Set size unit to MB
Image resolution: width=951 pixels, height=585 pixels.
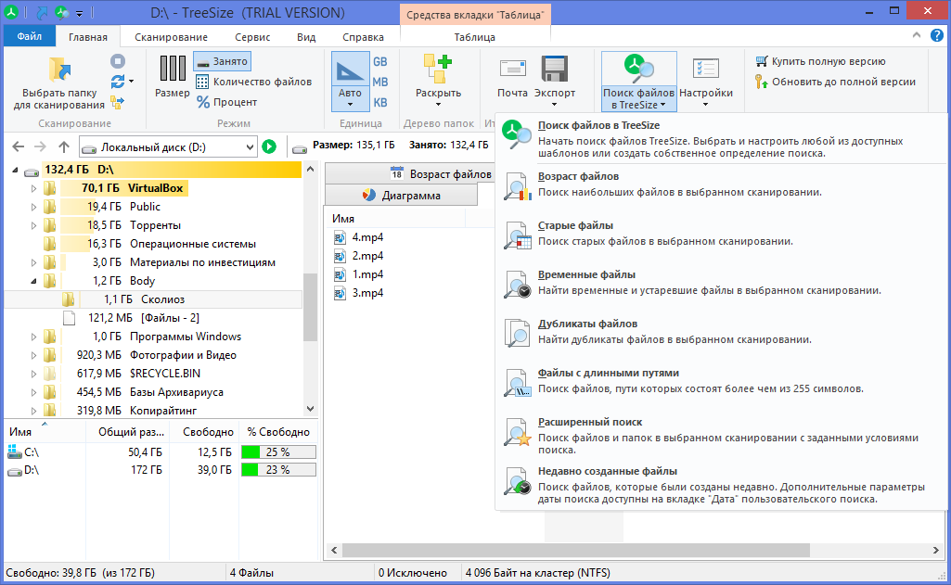pyautogui.click(x=380, y=82)
